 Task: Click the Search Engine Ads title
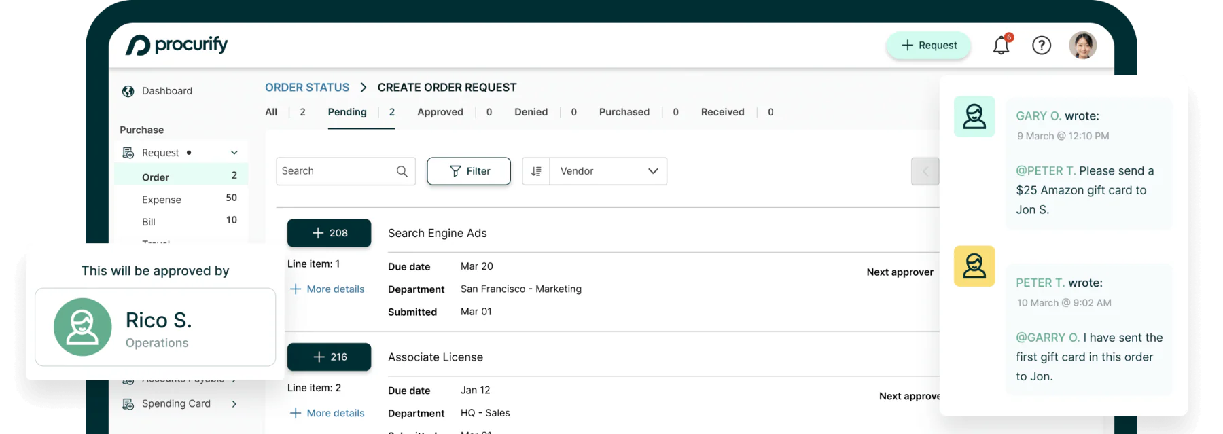pos(438,233)
